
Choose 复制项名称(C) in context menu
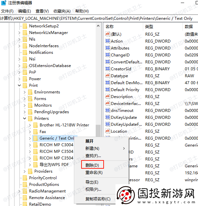(x=98, y=199)
